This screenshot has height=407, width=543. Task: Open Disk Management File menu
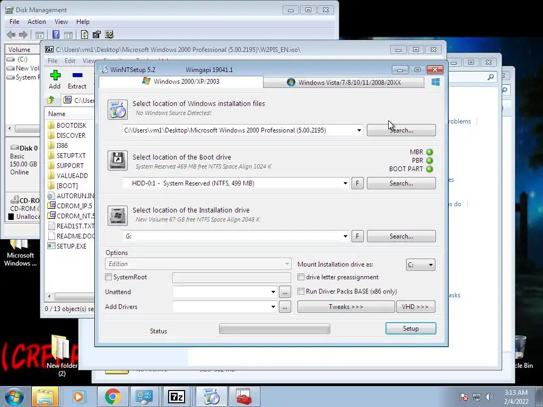coord(14,21)
